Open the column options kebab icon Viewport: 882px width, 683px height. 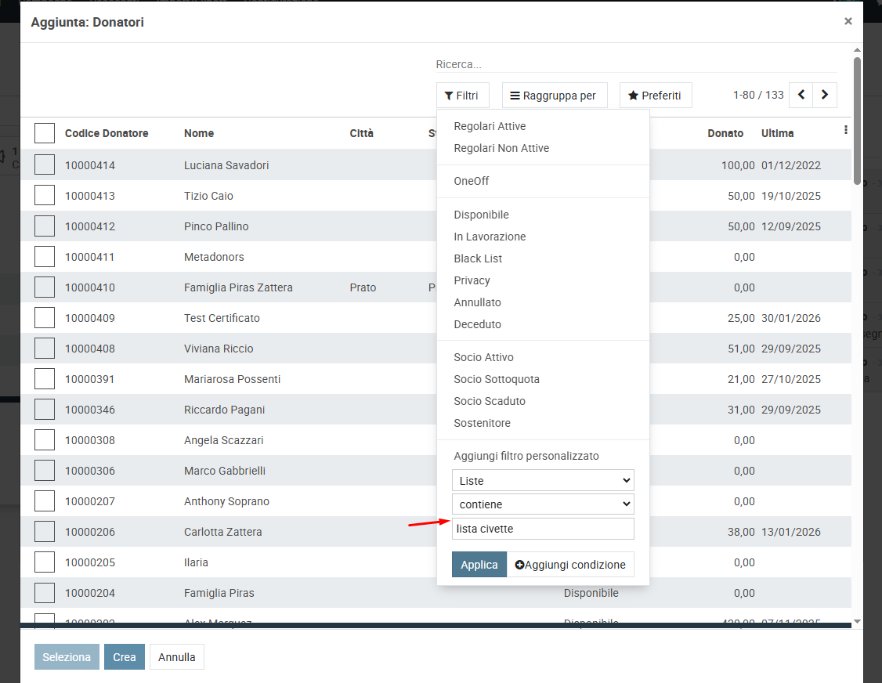coord(845,131)
